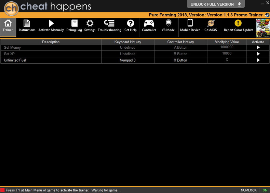The height and width of the screenshot is (193, 270).
Task: Click Unlock Full Version button
Action: (x=216, y=4)
